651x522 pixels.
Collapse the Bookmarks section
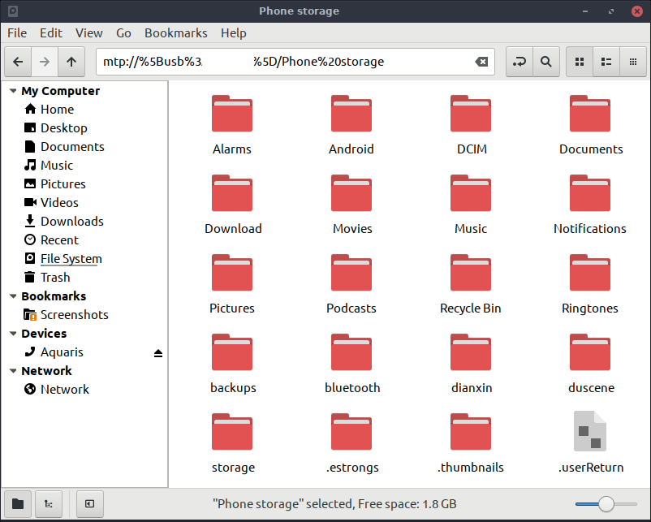[12, 297]
